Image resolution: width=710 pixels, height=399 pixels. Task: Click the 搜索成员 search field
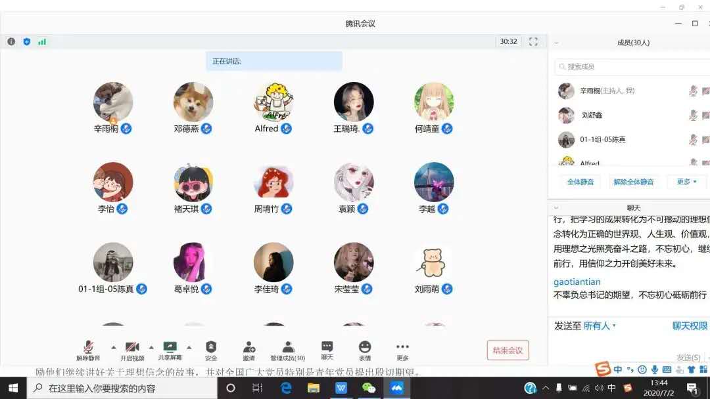pos(631,66)
